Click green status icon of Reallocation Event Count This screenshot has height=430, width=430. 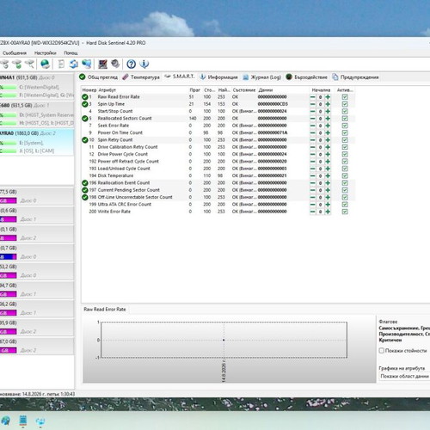click(85, 183)
